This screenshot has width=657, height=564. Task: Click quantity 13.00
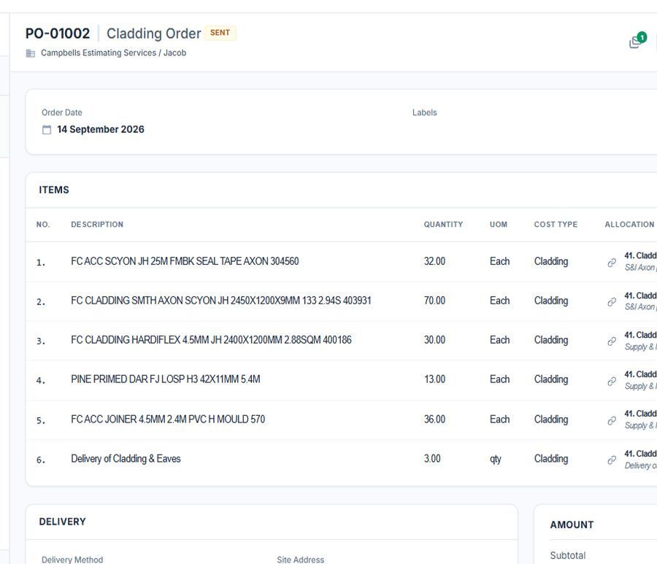(x=434, y=379)
